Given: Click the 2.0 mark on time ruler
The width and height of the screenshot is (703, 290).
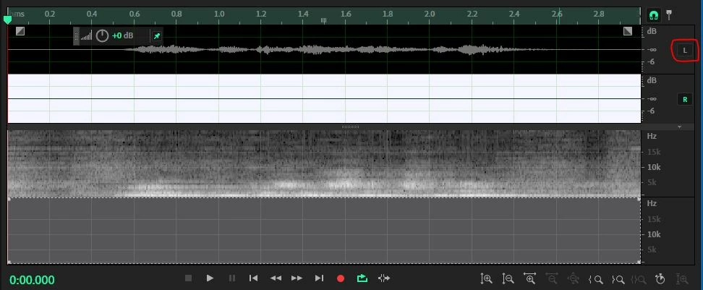Looking at the screenshot, I should (x=430, y=14).
